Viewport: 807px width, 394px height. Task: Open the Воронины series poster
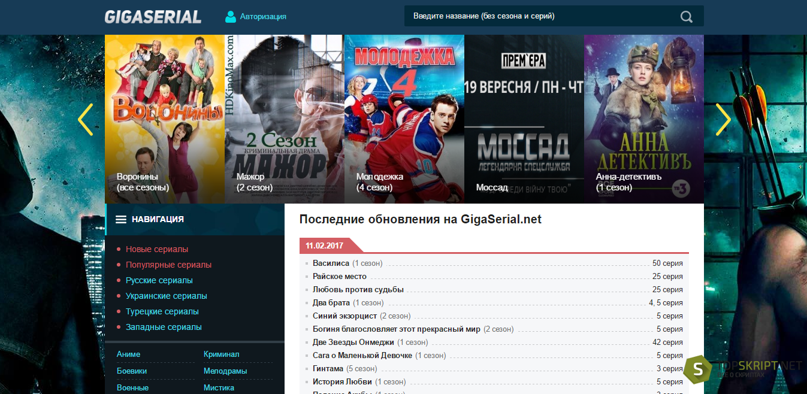(165, 119)
